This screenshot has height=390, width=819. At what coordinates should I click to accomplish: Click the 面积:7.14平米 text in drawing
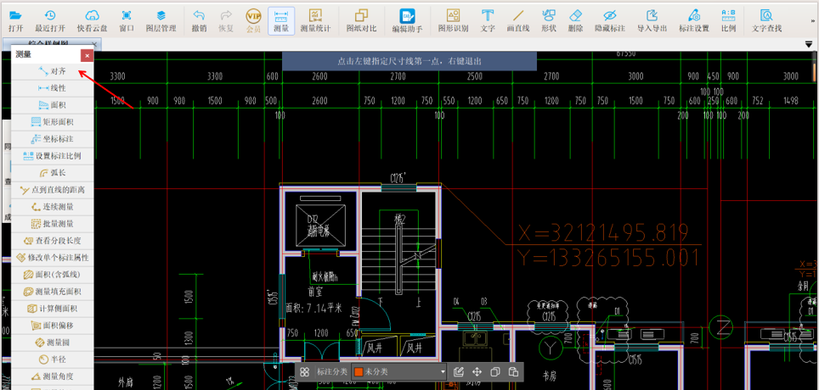[x=313, y=308]
